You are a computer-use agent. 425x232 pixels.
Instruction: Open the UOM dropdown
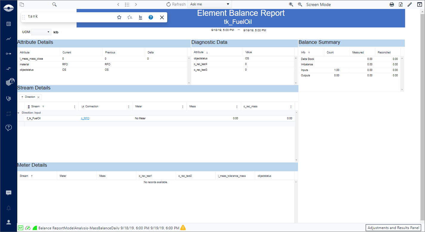pyautogui.click(x=41, y=32)
